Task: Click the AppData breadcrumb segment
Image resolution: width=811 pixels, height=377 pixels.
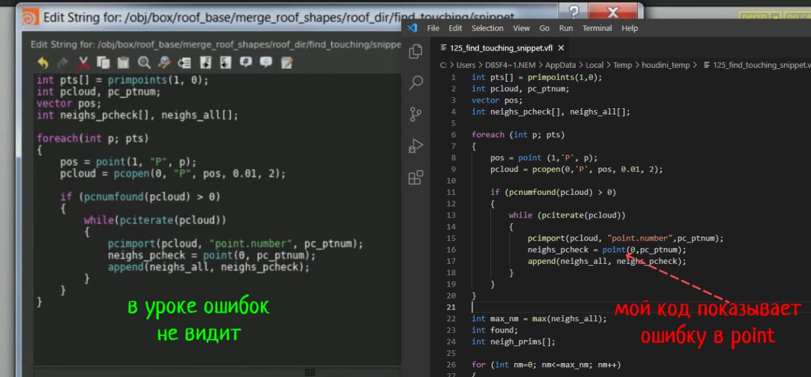Action: coord(560,65)
